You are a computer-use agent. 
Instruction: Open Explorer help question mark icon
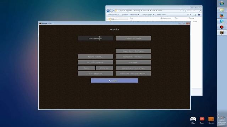pyautogui.click(x=199, y=15)
